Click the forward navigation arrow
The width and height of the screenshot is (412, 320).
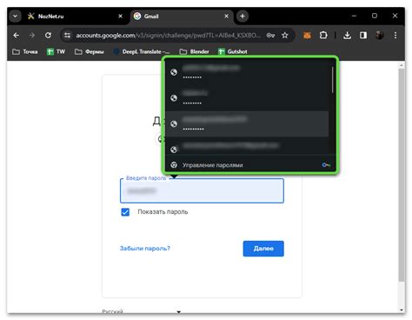pyautogui.click(x=32, y=36)
